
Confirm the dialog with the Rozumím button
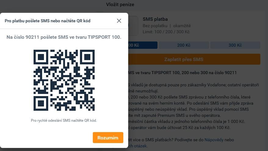tap(108, 138)
